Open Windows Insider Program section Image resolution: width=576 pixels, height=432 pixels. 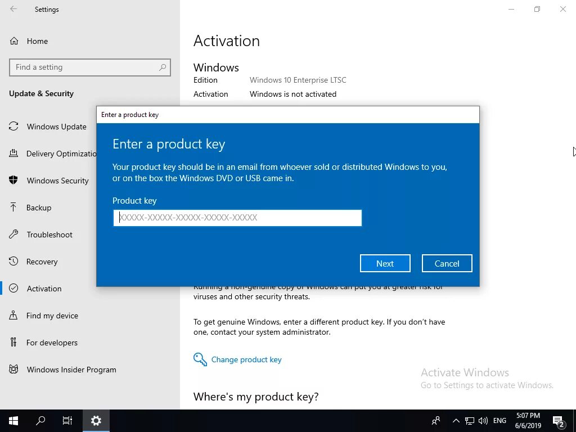click(71, 370)
